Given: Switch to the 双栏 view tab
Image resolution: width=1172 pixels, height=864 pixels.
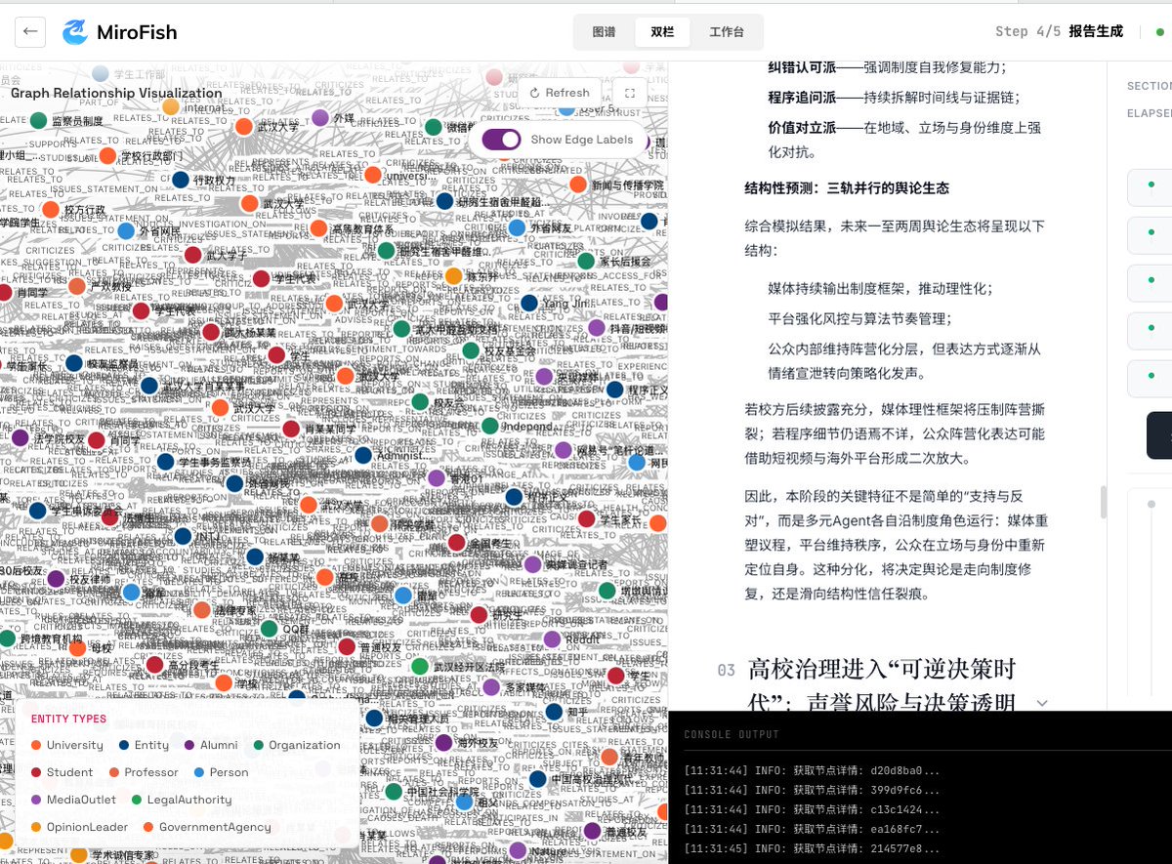Looking at the screenshot, I should click(x=662, y=32).
